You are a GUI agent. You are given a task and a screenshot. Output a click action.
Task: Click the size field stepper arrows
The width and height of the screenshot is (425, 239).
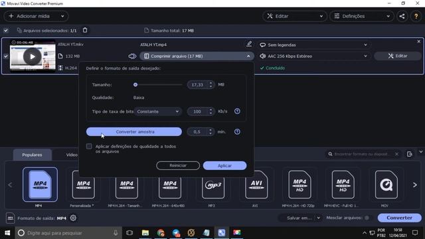click(x=211, y=85)
